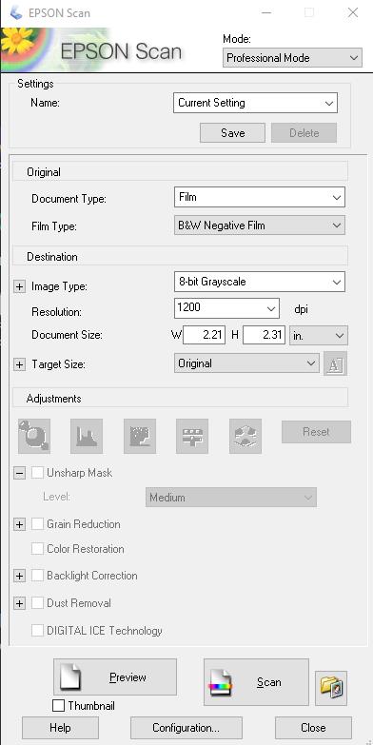Open the Color Palette icon

[x=245, y=436]
